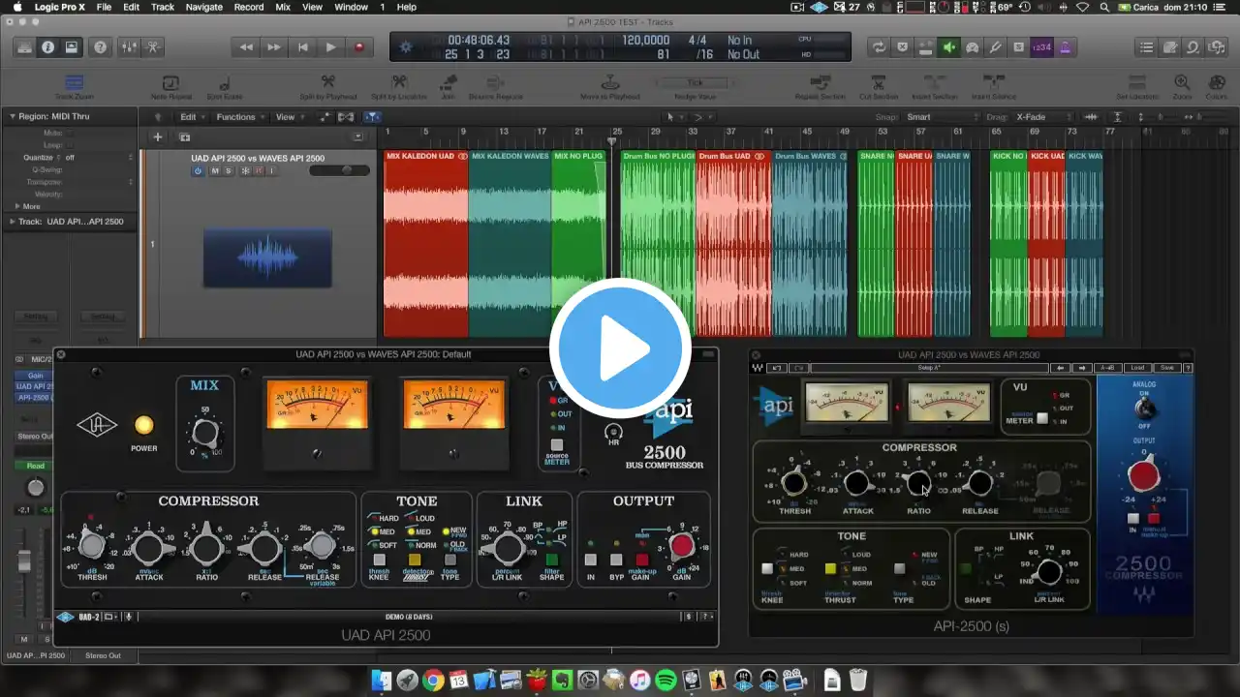Open the Mixer button in control bar
1240x697 pixels.
tap(131, 46)
